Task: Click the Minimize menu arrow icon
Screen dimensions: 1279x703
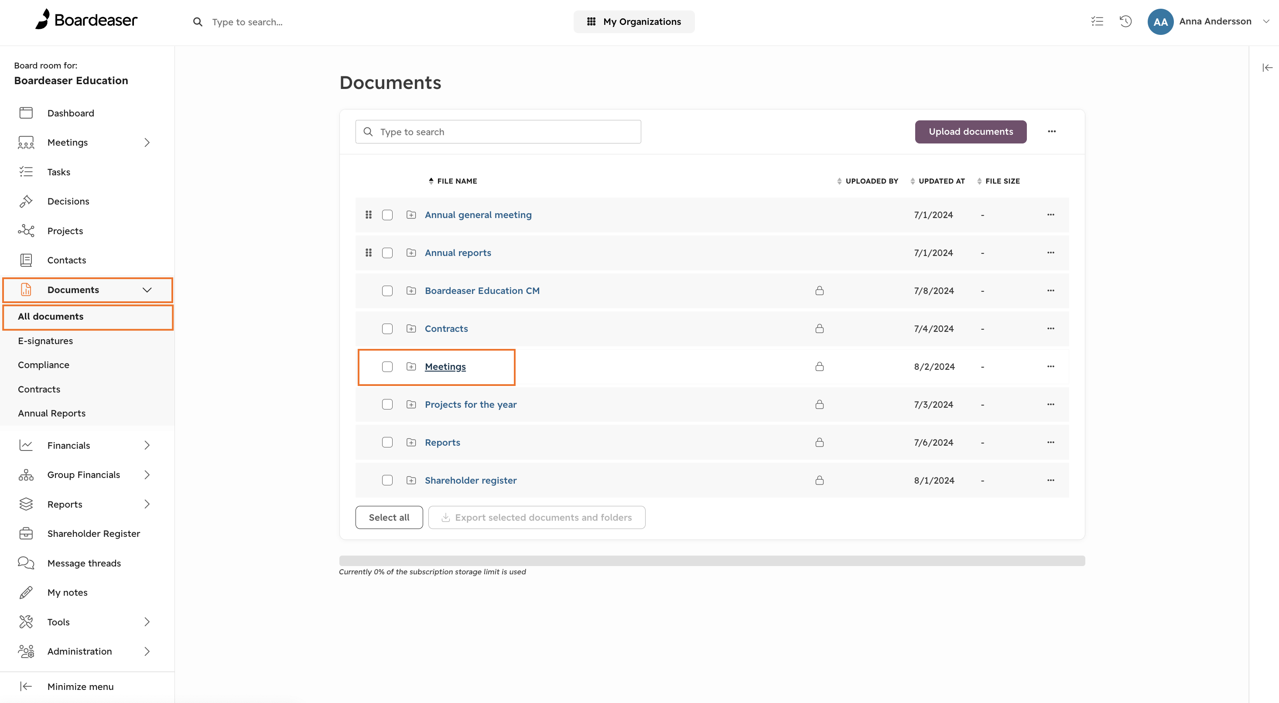Action: pyautogui.click(x=26, y=686)
